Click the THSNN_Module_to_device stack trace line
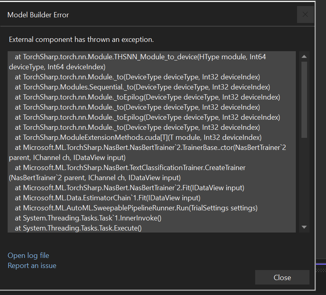Image resolution: width=326 pixels, height=295 pixels. point(137,62)
